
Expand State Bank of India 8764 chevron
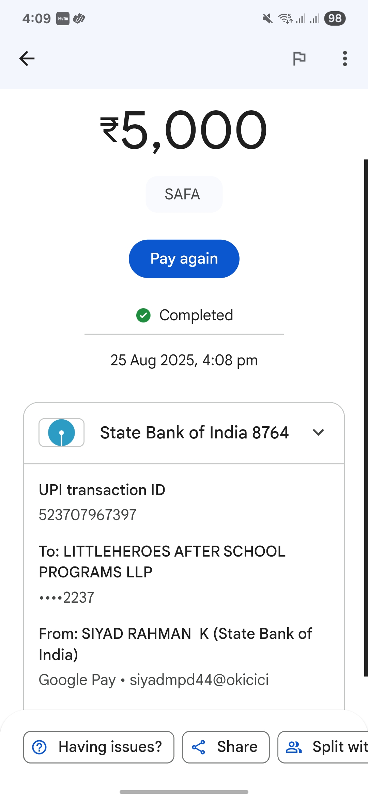pyautogui.click(x=318, y=433)
